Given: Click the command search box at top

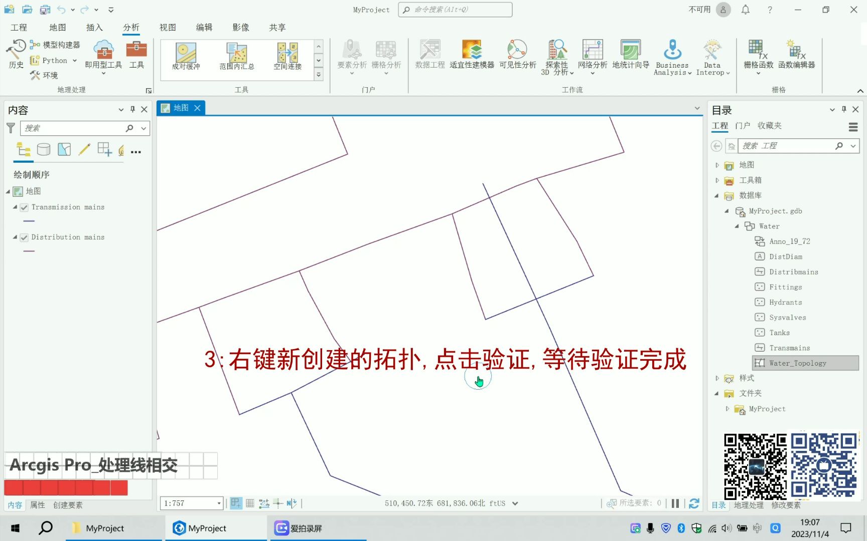Looking at the screenshot, I should (455, 10).
